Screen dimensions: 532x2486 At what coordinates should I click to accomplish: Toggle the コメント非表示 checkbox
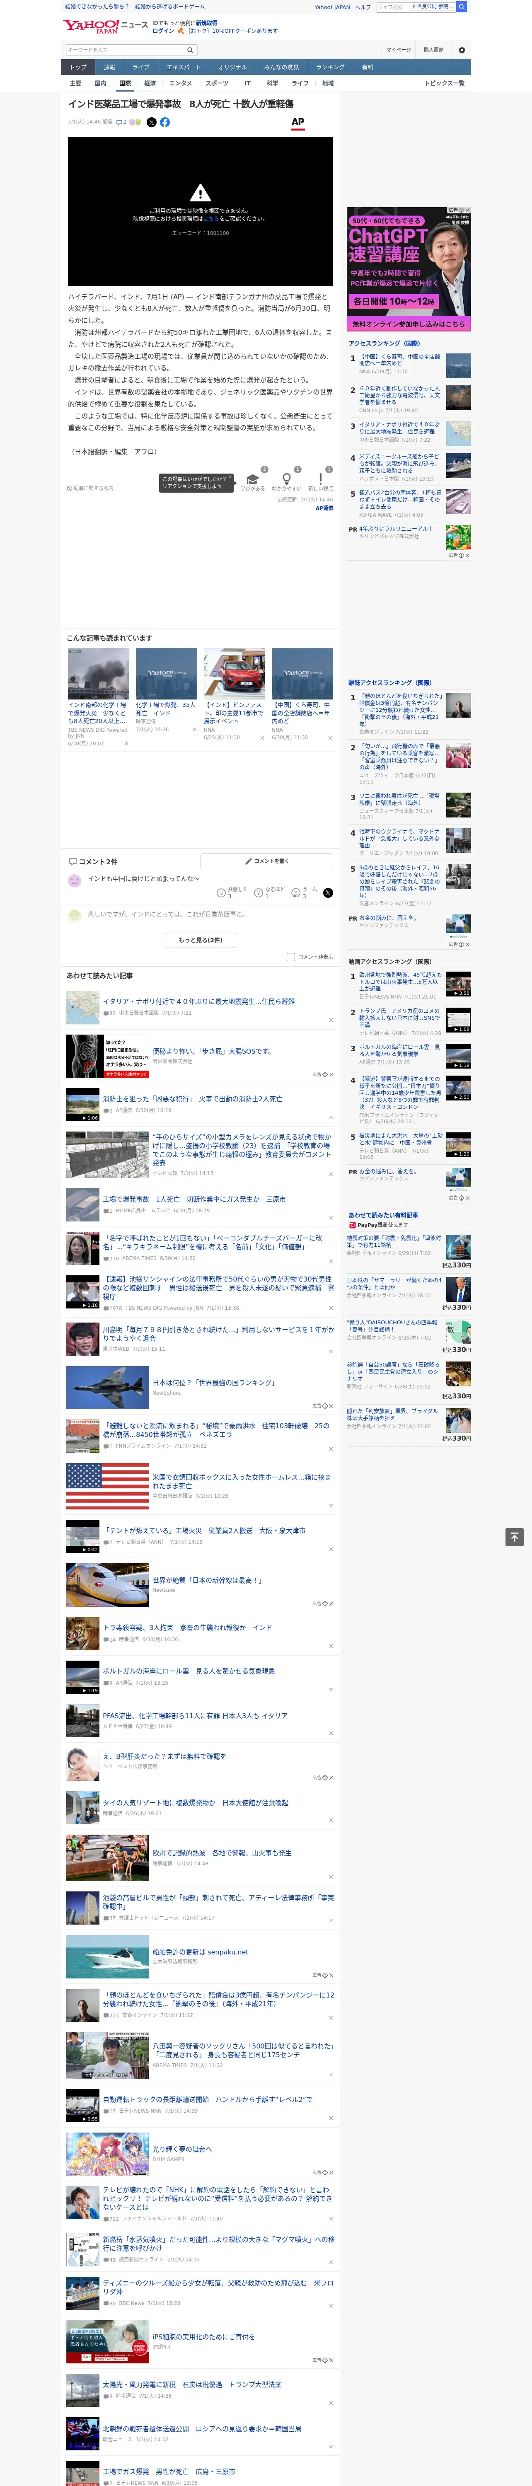(290, 958)
